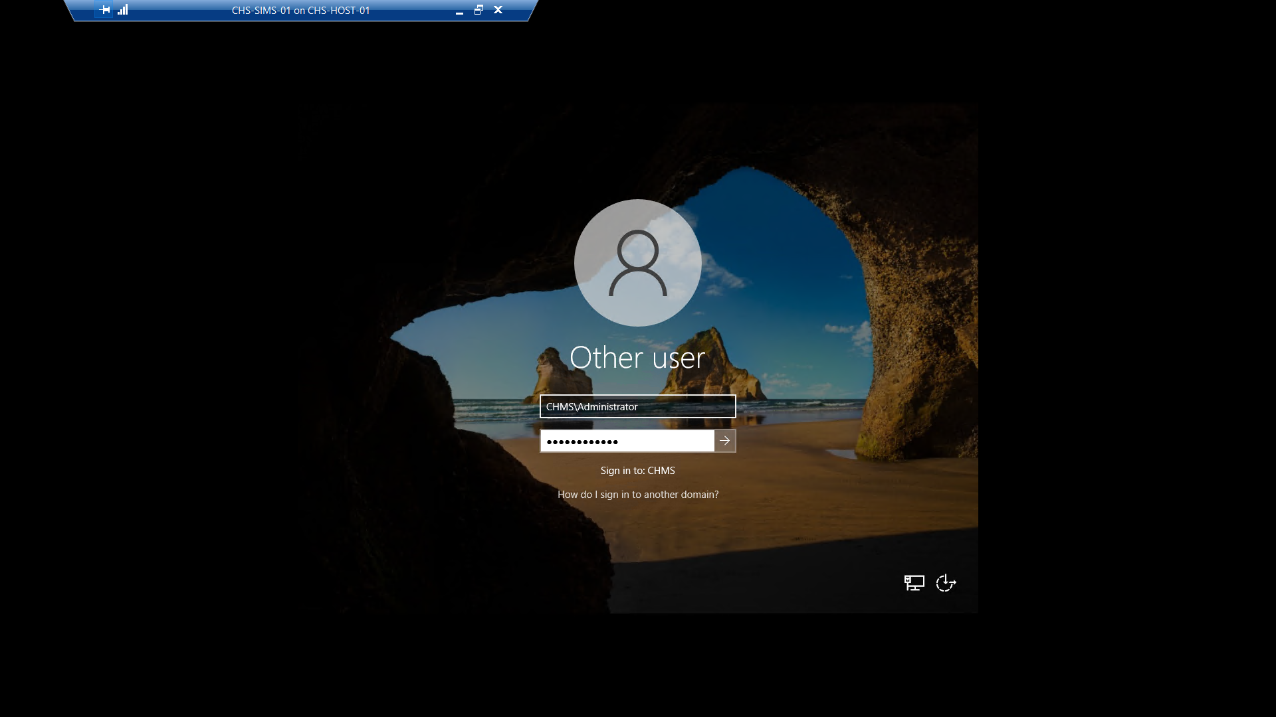
Task: Close the CHS-SIMS-01 remote connection
Action: point(498,10)
